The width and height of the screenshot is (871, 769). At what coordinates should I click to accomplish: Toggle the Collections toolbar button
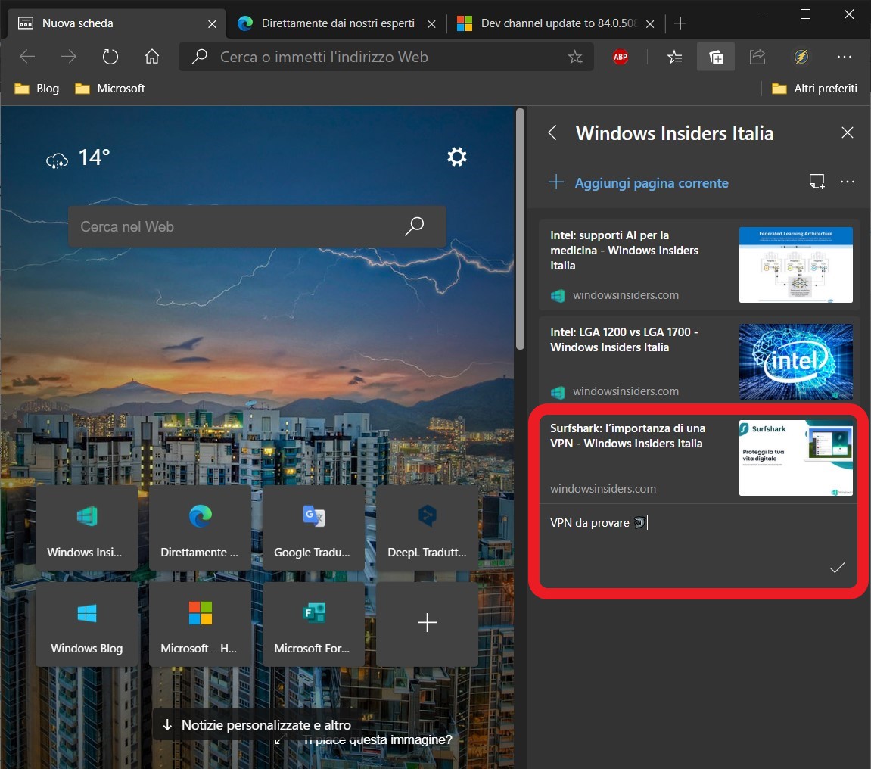716,57
